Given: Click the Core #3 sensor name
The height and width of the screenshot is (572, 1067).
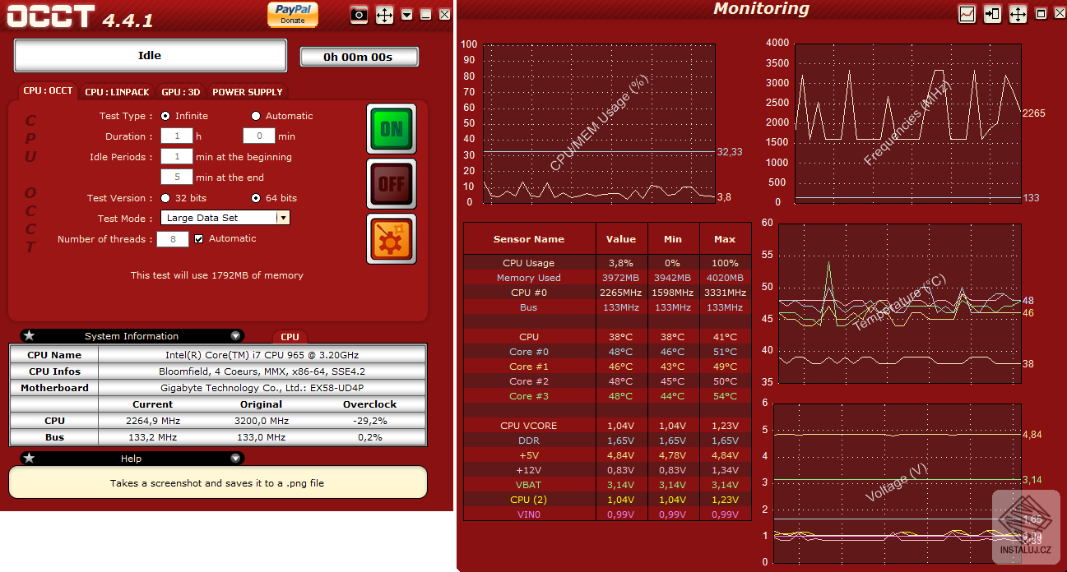Looking at the screenshot, I should [x=528, y=396].
